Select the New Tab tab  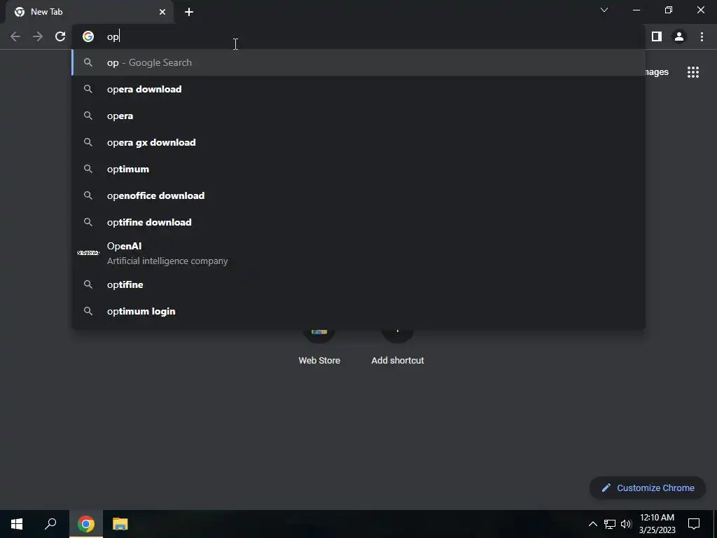tap(90, 12)
